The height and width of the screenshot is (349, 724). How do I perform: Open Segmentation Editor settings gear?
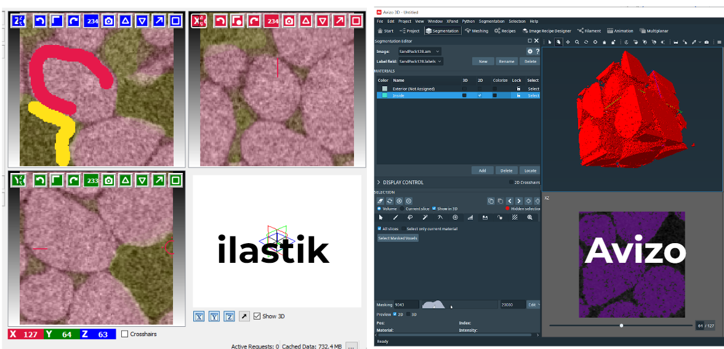click(x=529, y=51)
